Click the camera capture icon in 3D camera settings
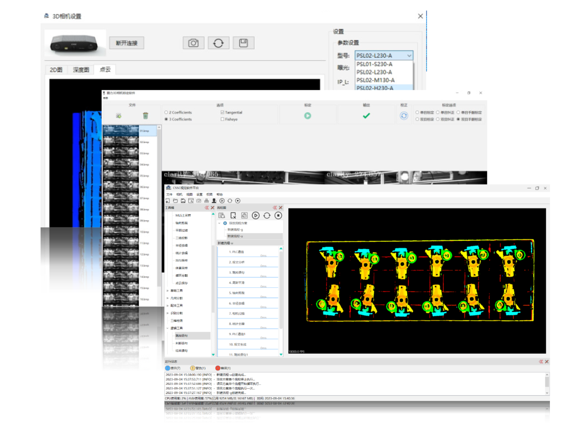 (x=193, y=43)
